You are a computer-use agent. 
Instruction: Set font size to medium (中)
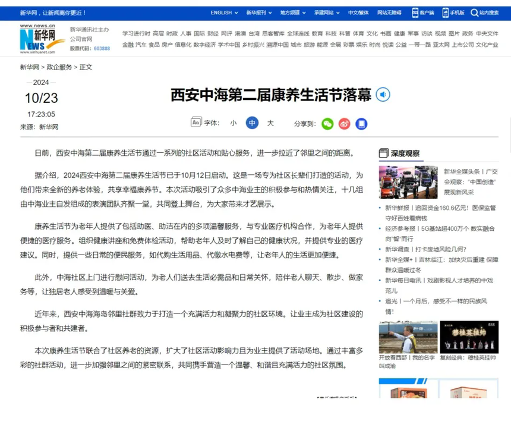click(252, 123)
